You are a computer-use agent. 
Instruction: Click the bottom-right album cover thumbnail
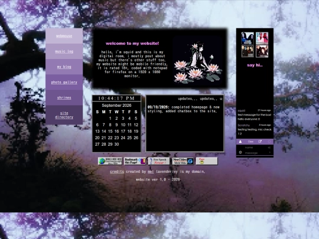pos(262,51)
